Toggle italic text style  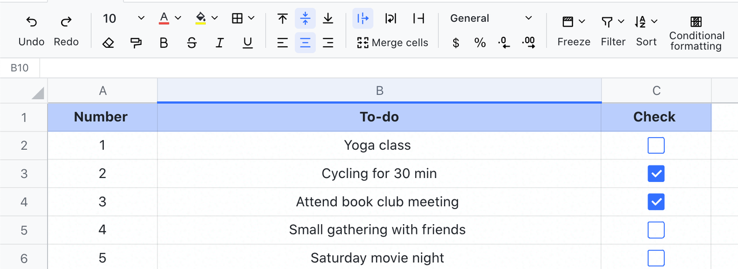tap(219, 43)
